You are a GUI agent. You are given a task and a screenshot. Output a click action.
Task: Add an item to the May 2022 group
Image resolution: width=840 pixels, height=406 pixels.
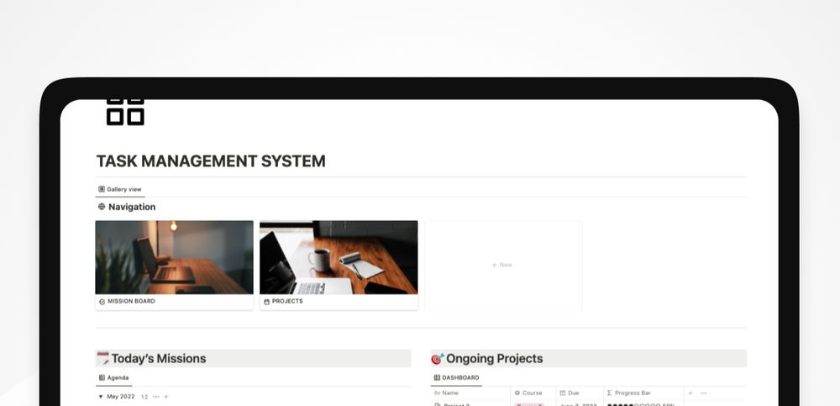pyautogui.click(x=166, y=397)
